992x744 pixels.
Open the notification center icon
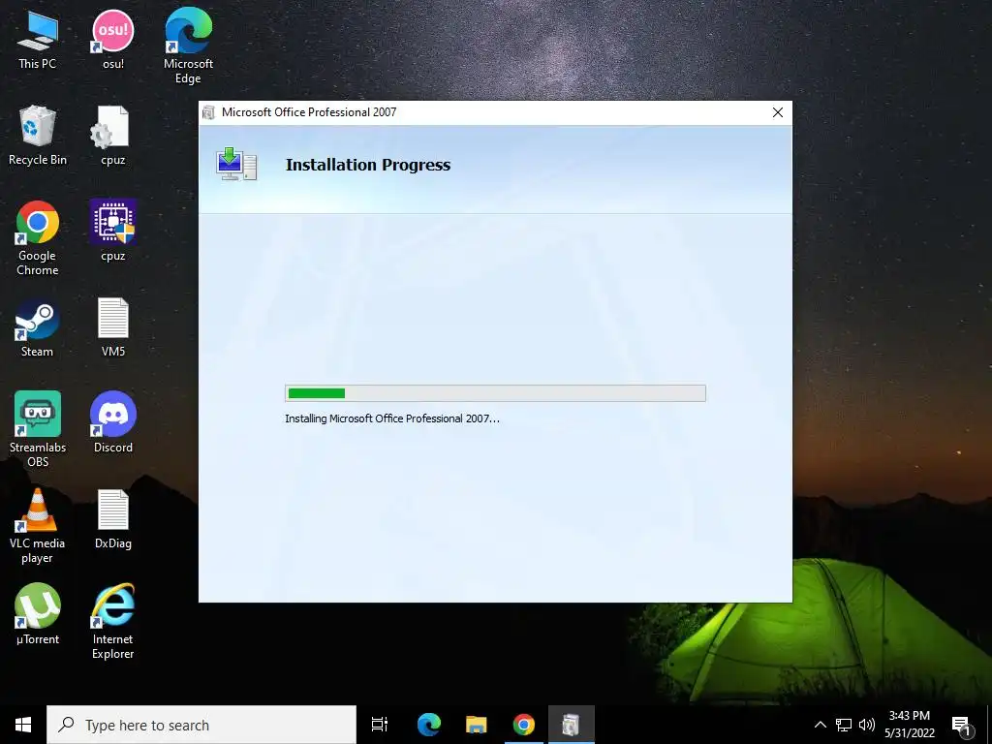pos(962,726)
